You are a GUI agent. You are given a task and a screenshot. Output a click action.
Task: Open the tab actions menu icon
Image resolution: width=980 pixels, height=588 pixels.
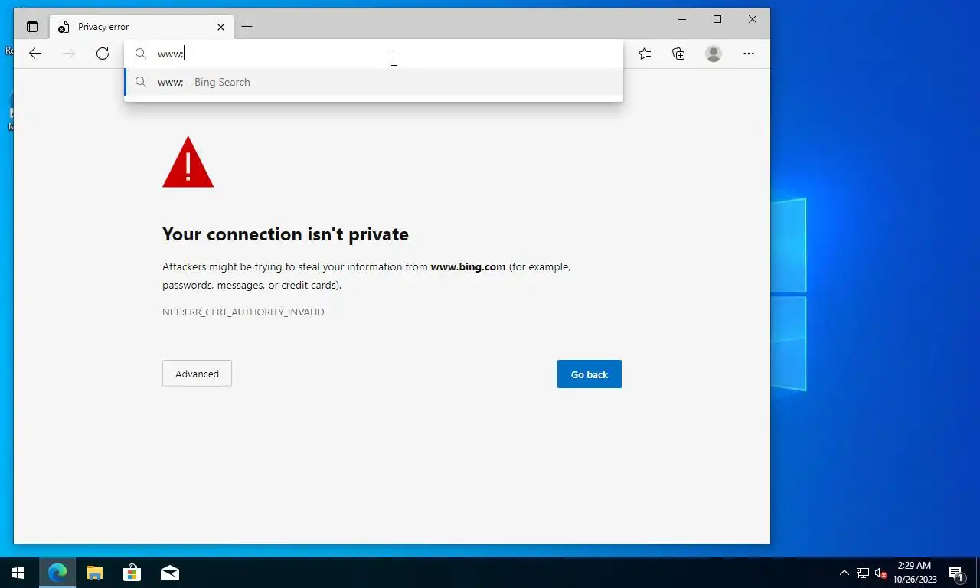[x=32, y=27]
